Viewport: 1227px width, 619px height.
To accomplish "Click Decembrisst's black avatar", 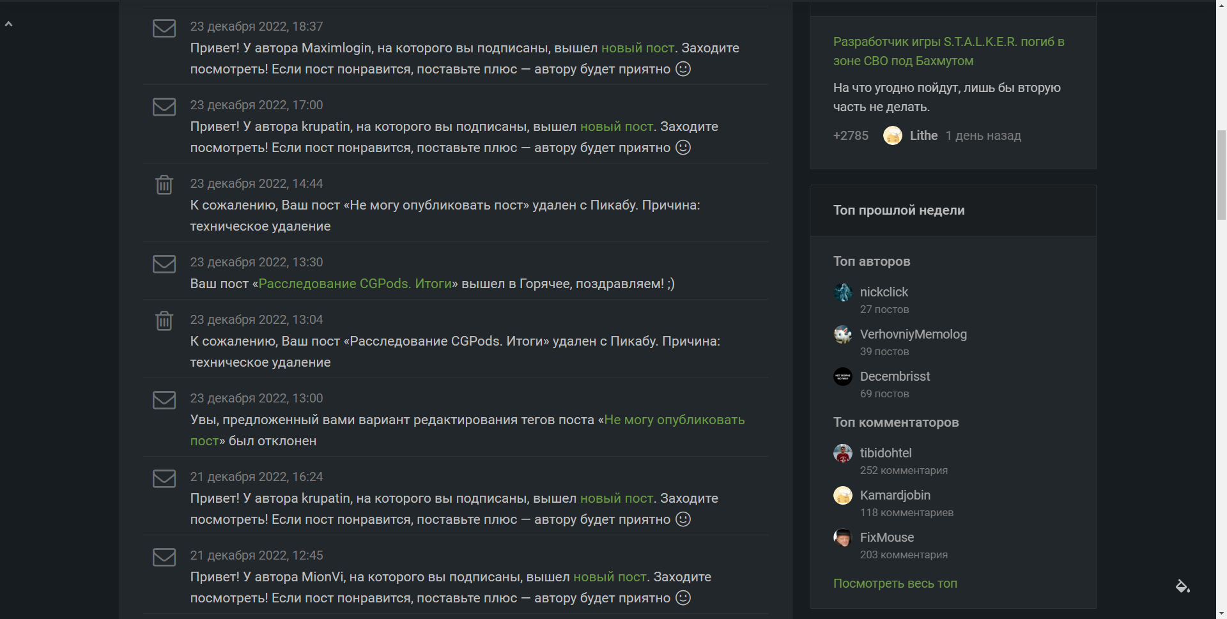I will 843,377.
